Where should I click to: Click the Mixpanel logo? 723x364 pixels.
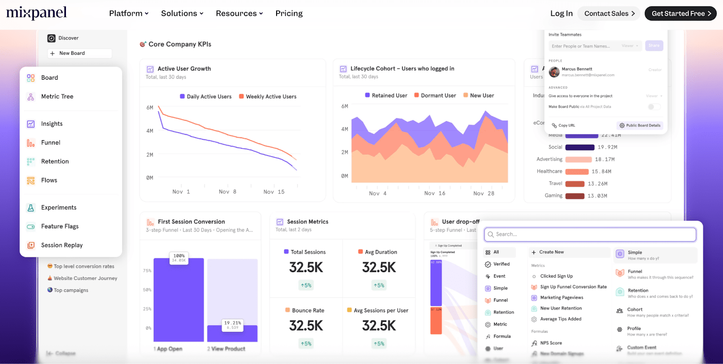[37, 13]
